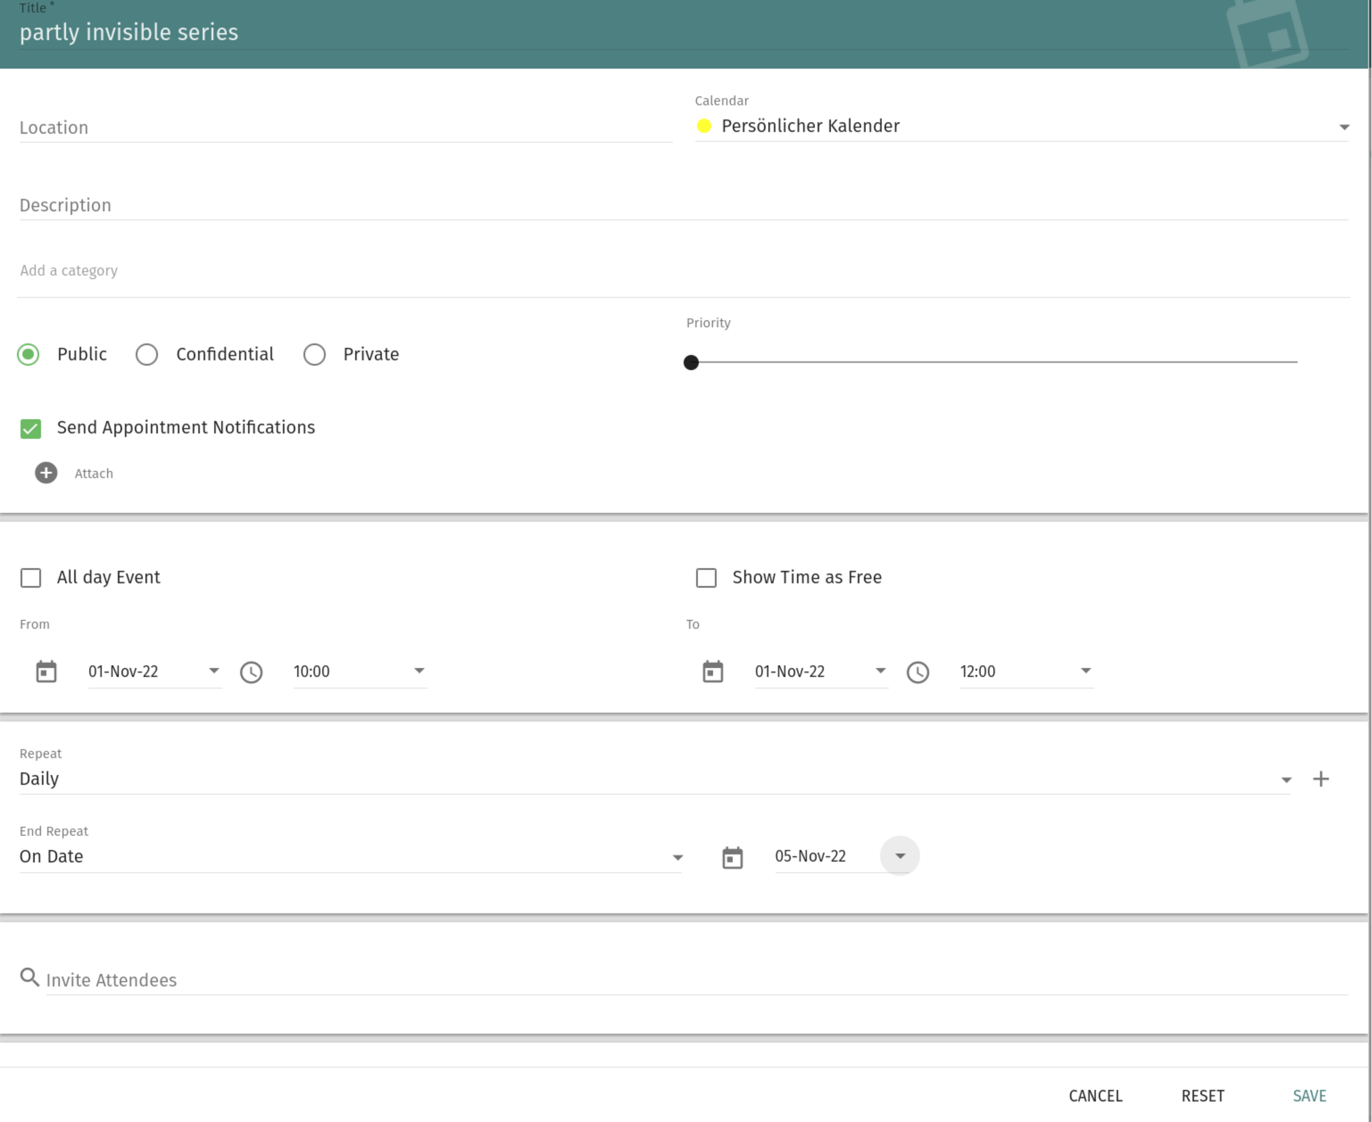The height and width of the screenshot is (1122, 1372).
Task: Click the SAVE button
Action: tap(1310, 1096)
